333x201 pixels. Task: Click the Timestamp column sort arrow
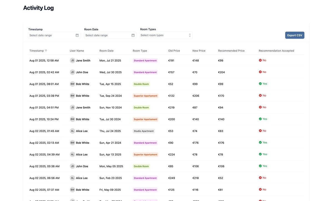[x=46, y=51]
